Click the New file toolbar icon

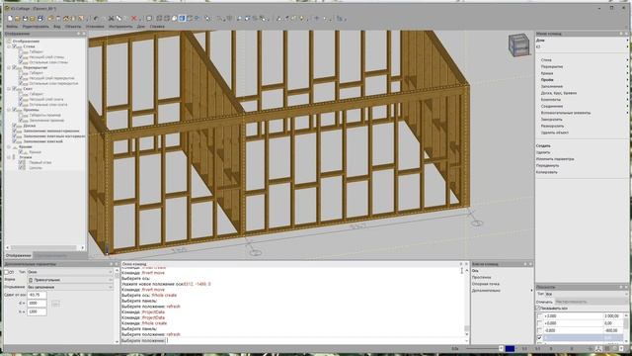pyautogui.click(x=10, y=19)
